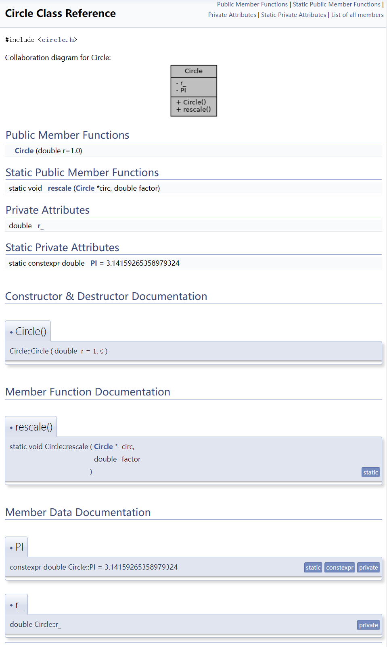
Task: Click the permalink diamond beside Circle() heading
Action: pos(11,333)
